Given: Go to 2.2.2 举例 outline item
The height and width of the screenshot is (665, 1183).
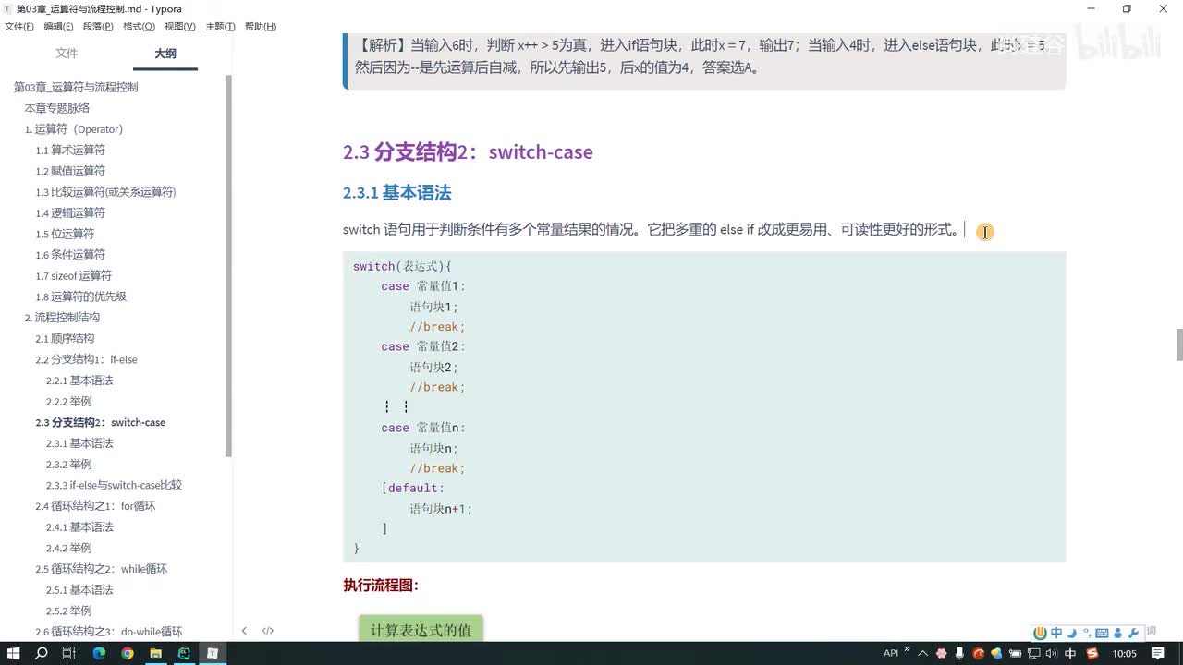Looking at the screenshot, I should [69, 402].
